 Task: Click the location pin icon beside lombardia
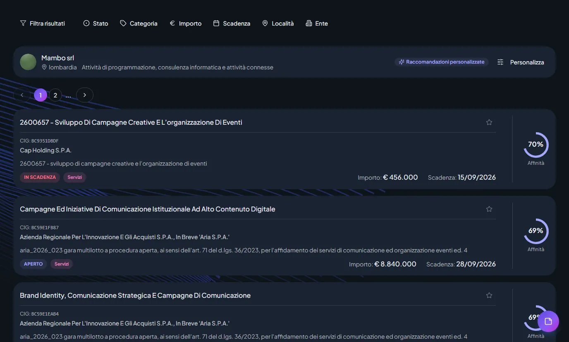pyautogui.click(x=44, y=67)
